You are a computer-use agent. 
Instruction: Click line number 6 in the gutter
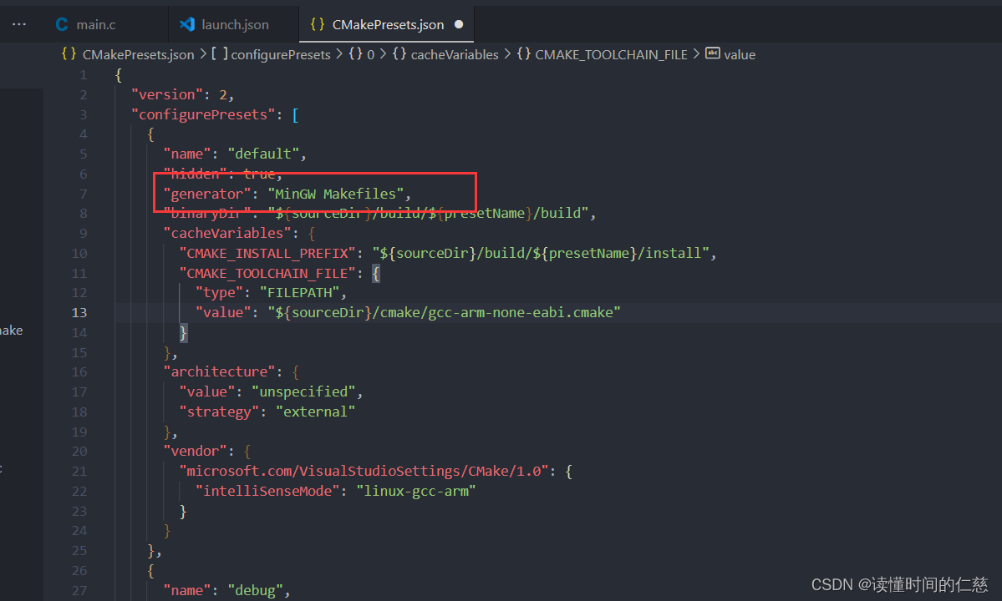click(x=83, y=173)
